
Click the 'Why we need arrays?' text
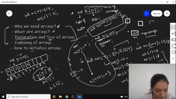[35, 26]
